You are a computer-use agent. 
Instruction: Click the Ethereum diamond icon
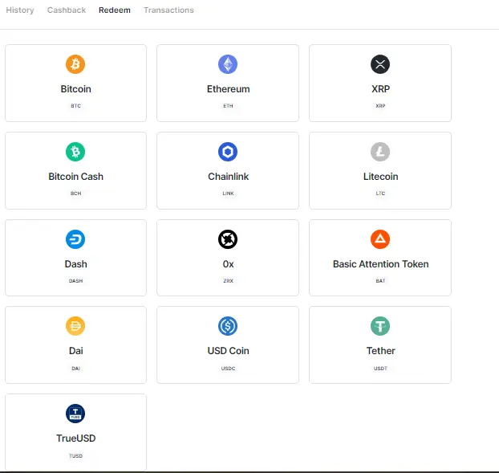pyautogui.click(x=228, y=64)
